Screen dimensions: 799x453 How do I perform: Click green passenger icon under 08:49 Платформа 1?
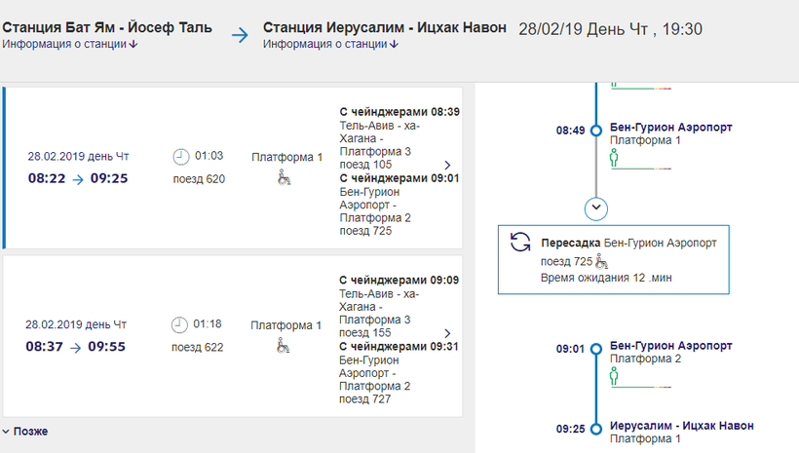pos(615,158)
